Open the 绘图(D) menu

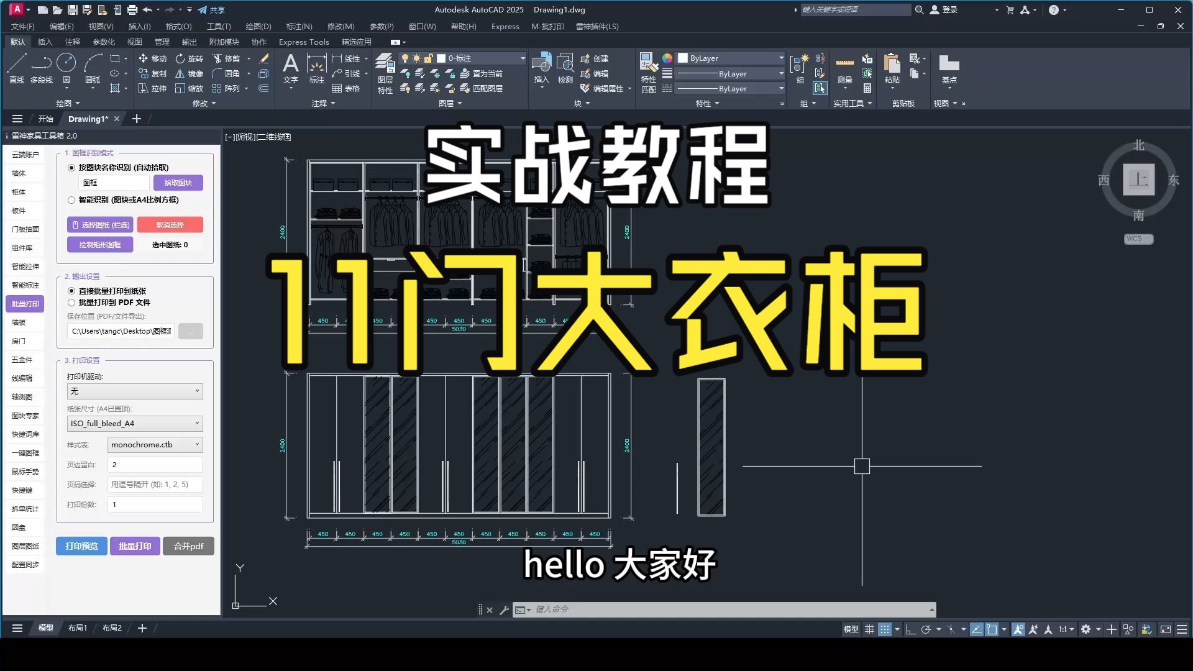point(258,27)
